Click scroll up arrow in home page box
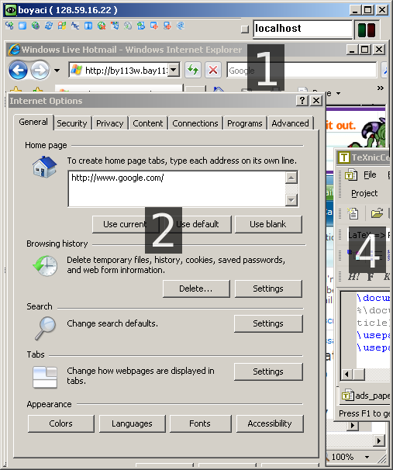 (291, 178)
